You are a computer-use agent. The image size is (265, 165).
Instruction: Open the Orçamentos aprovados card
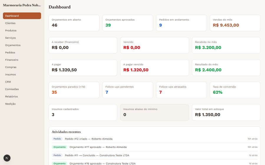coord(127,23)
